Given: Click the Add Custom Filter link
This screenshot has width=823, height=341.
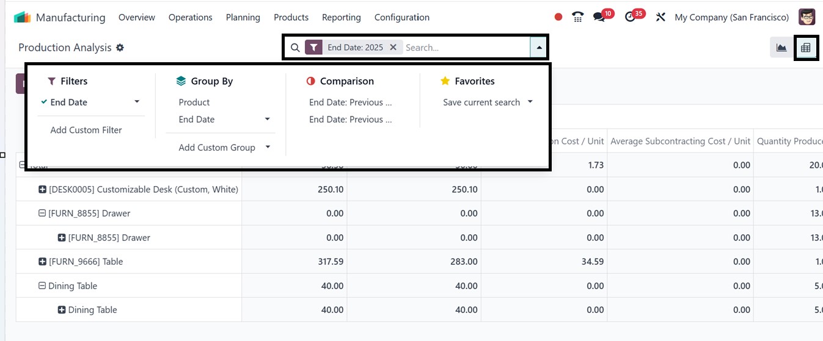Looking at the screenshot, I should [x=86, y=130].
